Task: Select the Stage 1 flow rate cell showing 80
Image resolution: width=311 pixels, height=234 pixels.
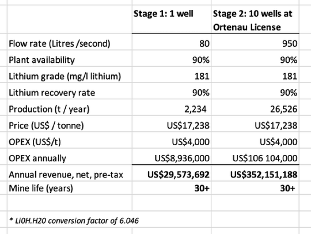Action: point(172,44)
